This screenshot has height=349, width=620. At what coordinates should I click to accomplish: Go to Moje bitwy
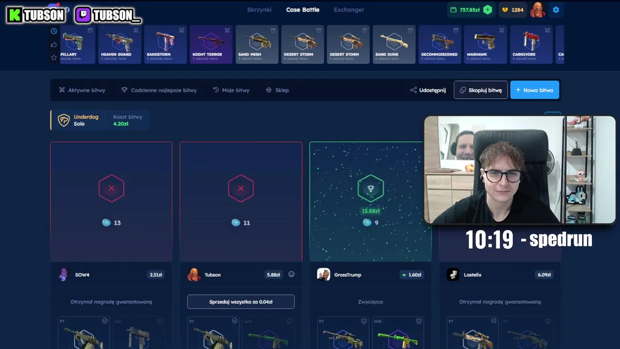tap(231, 90)
